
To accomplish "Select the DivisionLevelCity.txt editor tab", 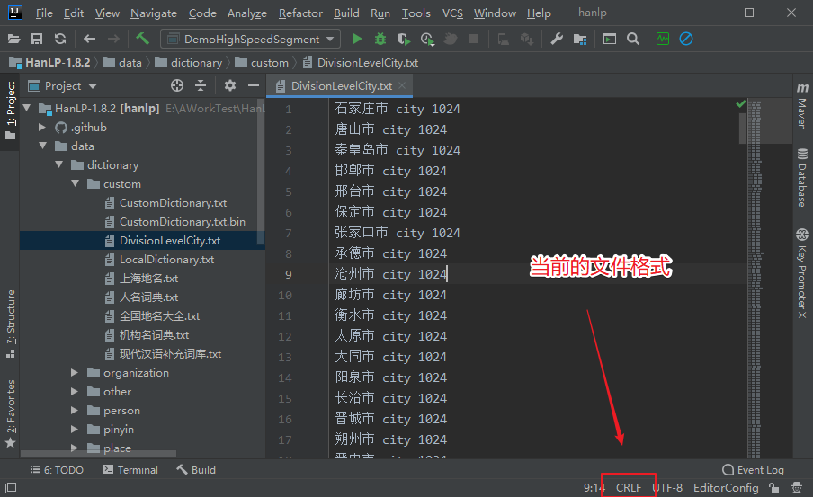I will pyautogui.click(x=341, y=86).
